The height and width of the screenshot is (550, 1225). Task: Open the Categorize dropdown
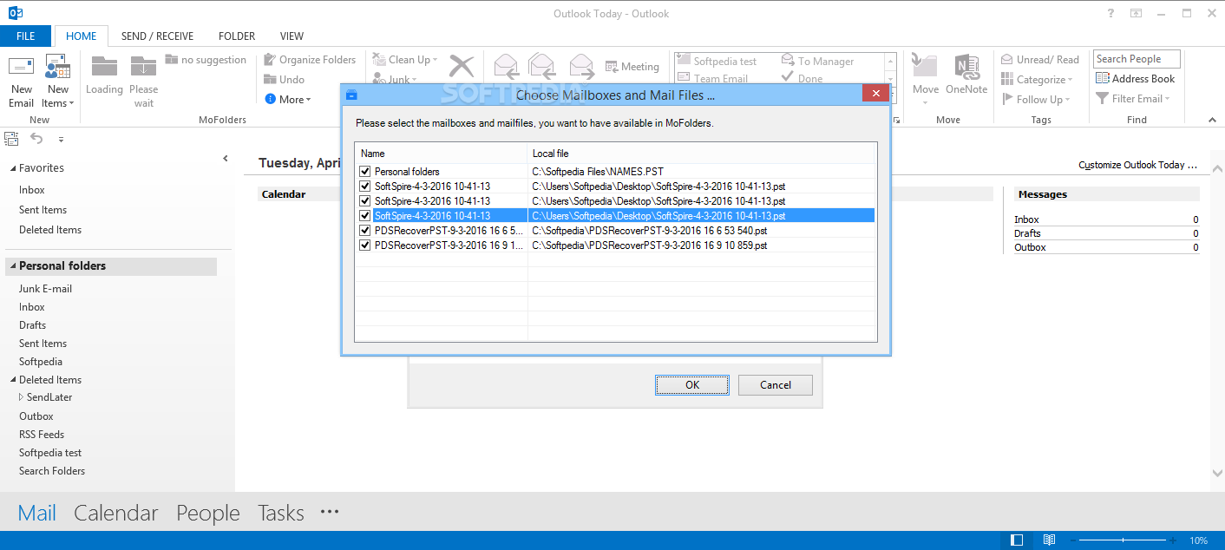pos(1038,80)
